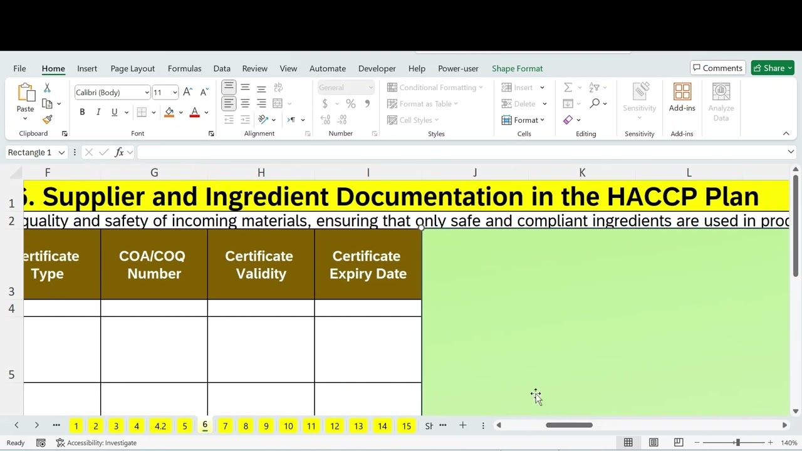Open the Find & Select magnifier tool
This screenshot has height=451, width=802.
click(595, 103)
